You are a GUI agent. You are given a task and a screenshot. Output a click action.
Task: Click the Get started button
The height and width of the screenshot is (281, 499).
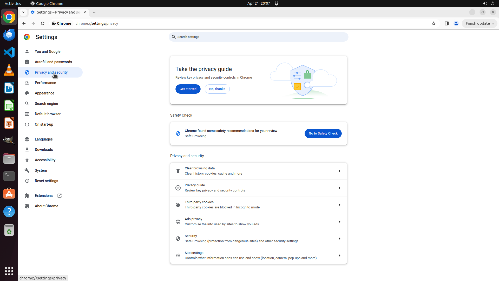click(x=188, y=89)
